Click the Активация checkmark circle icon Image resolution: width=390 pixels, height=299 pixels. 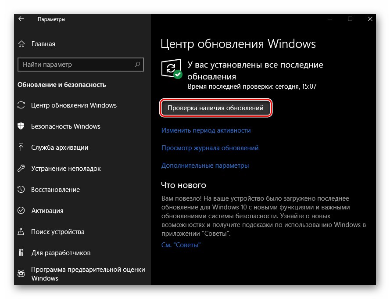[21, 211]
